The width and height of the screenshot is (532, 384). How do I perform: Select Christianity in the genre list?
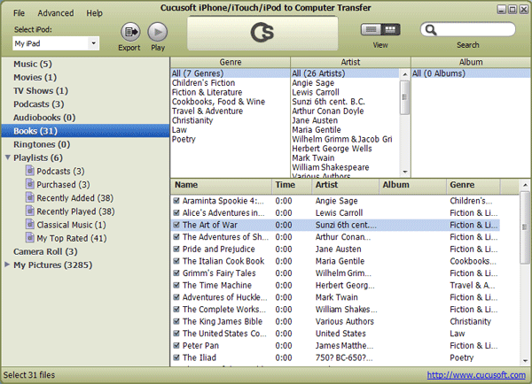click(x=192, y=120)
